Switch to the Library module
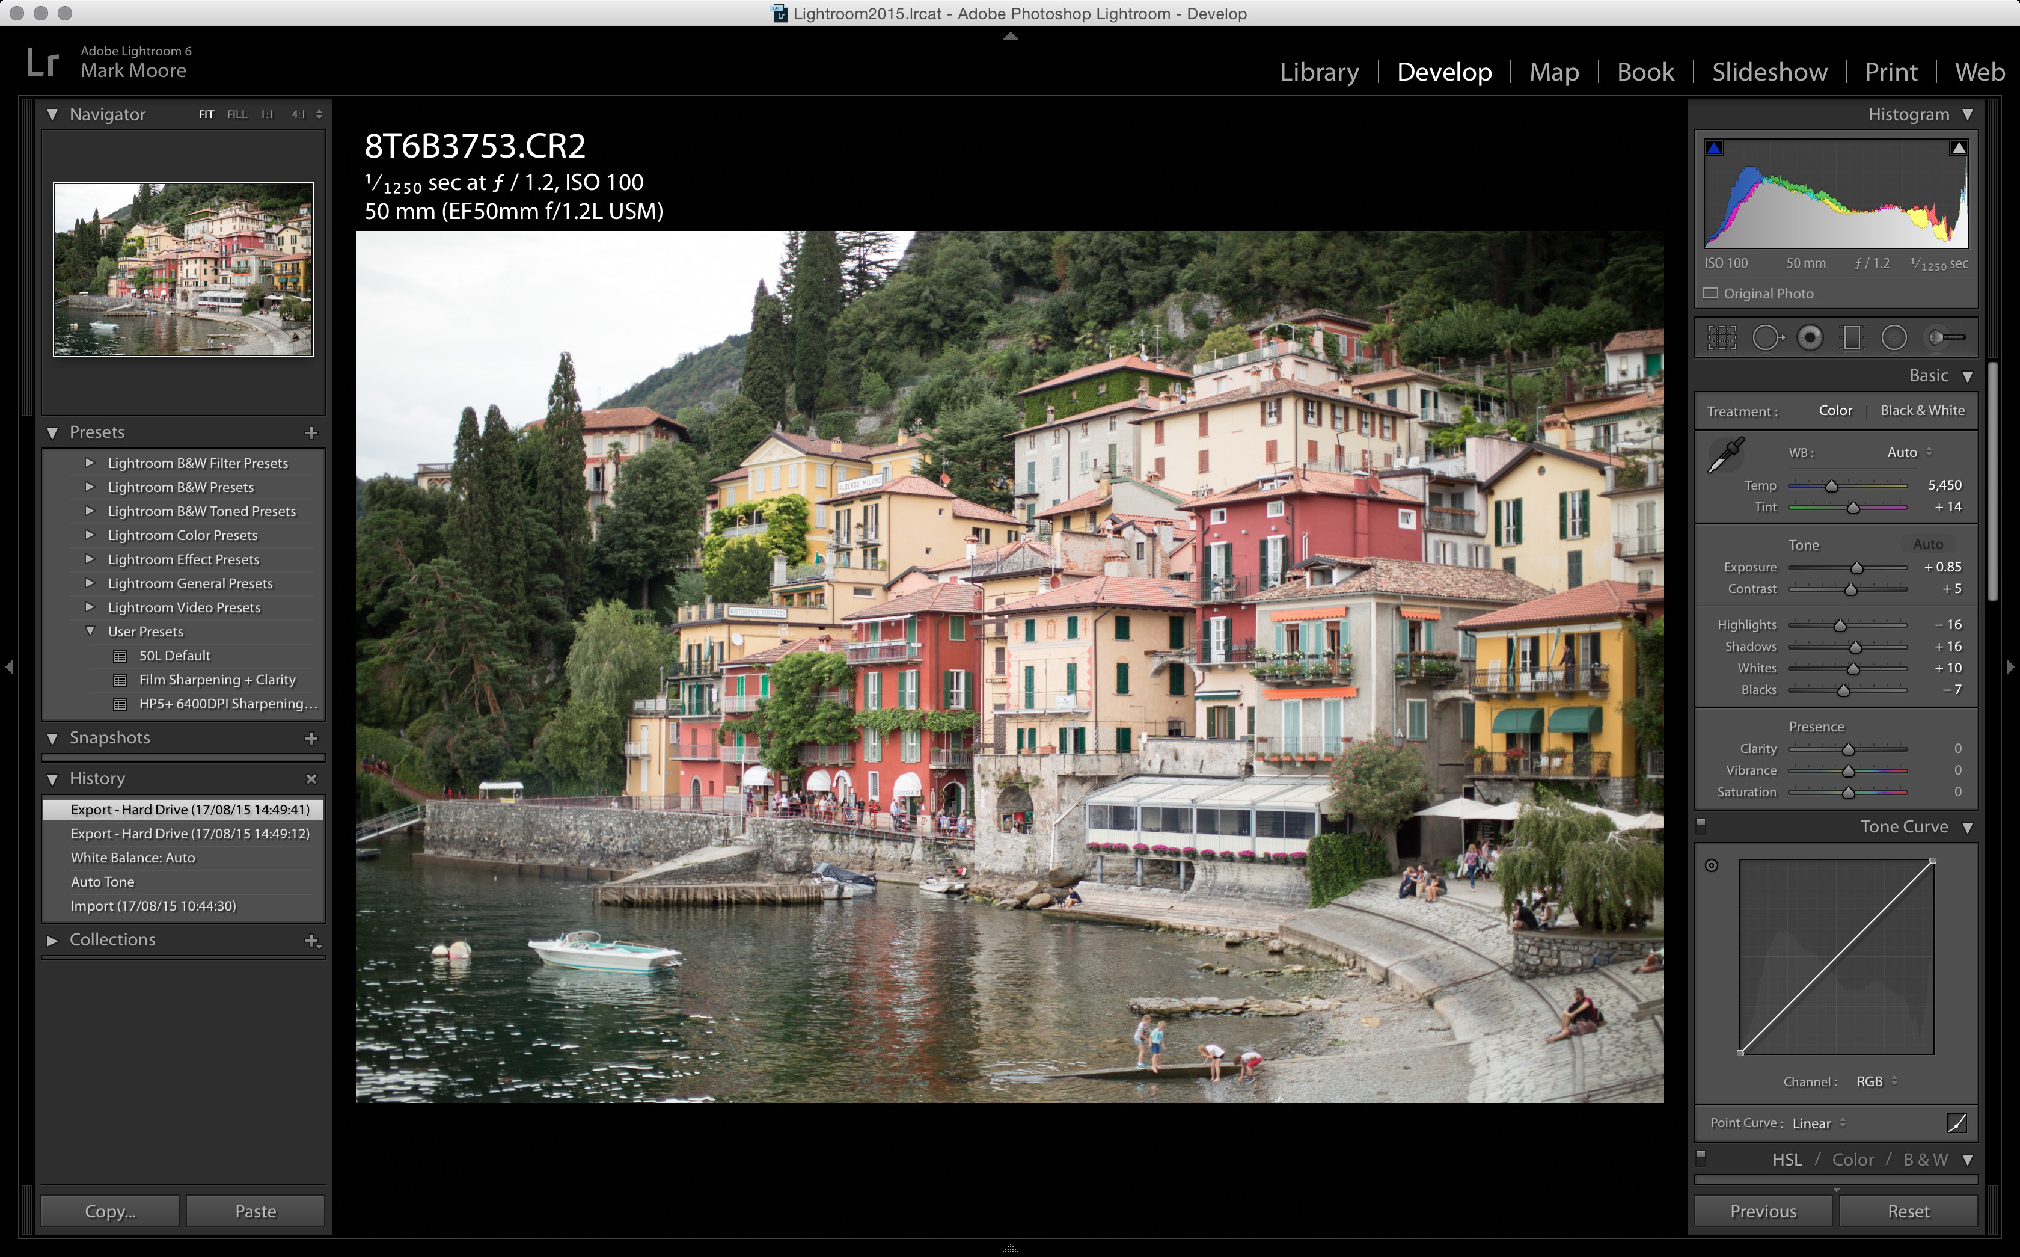This screenshot has width=2020, height=1257. (1318, 72)
